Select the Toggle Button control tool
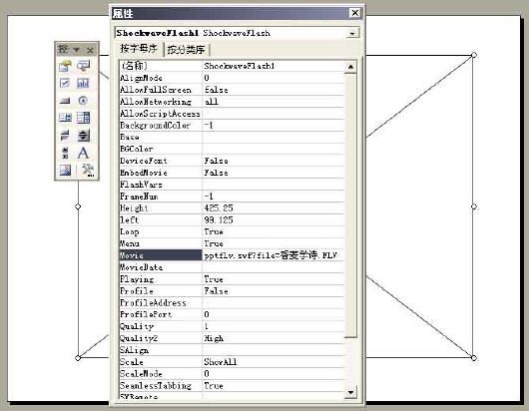The image size is (529, 411). coord(65,136)
